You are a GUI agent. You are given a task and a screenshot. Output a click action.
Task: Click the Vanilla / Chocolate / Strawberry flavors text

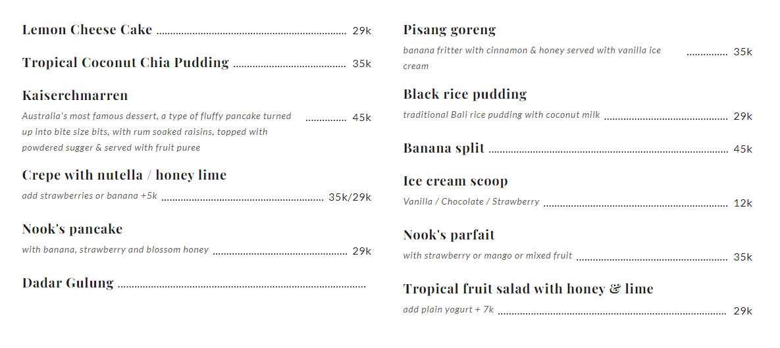tap(471, 202)
